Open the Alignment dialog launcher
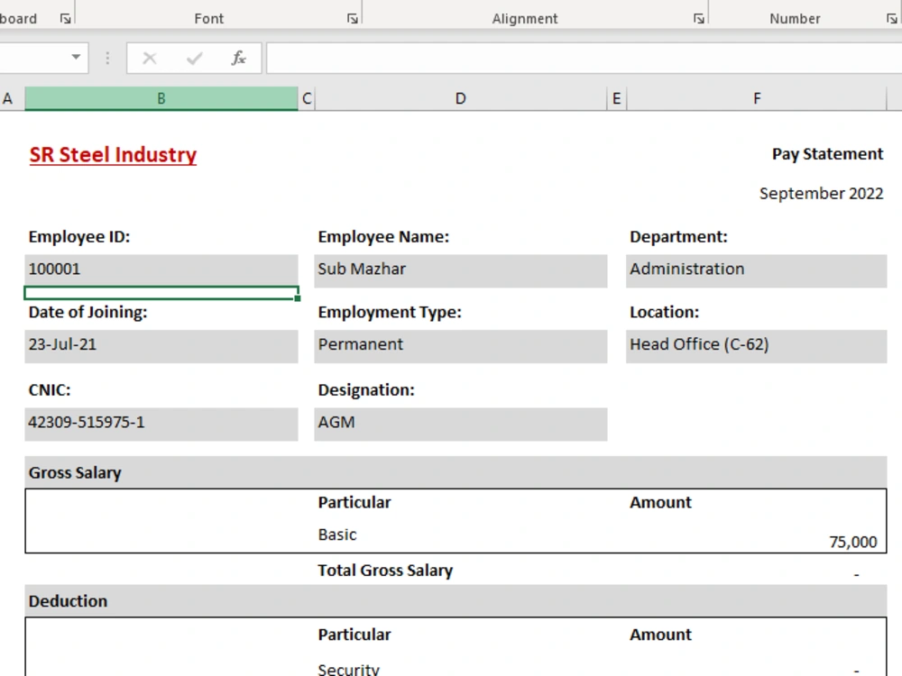 point(699,19)
